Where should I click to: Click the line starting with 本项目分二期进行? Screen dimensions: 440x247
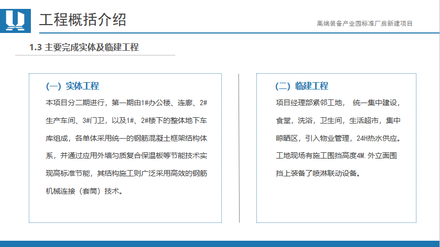coord(127,103)
